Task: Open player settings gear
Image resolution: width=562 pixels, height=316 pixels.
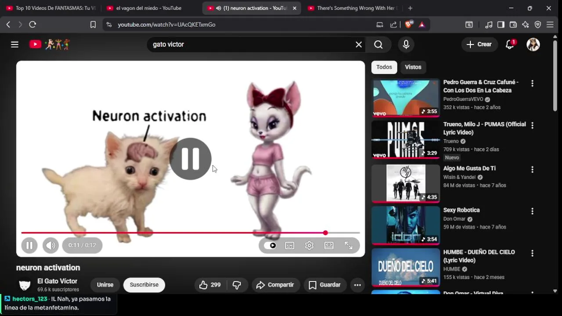Action: point(310,246)
